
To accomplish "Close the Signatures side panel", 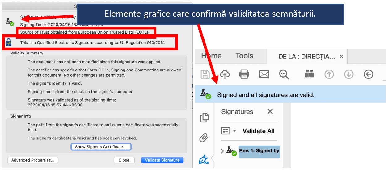I will click(270, 111).
